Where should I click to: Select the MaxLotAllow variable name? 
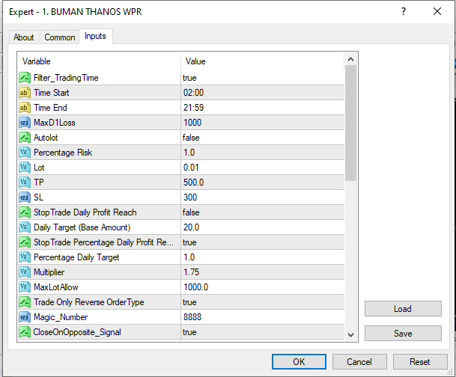pyautogui.click(x=56, y=287)
